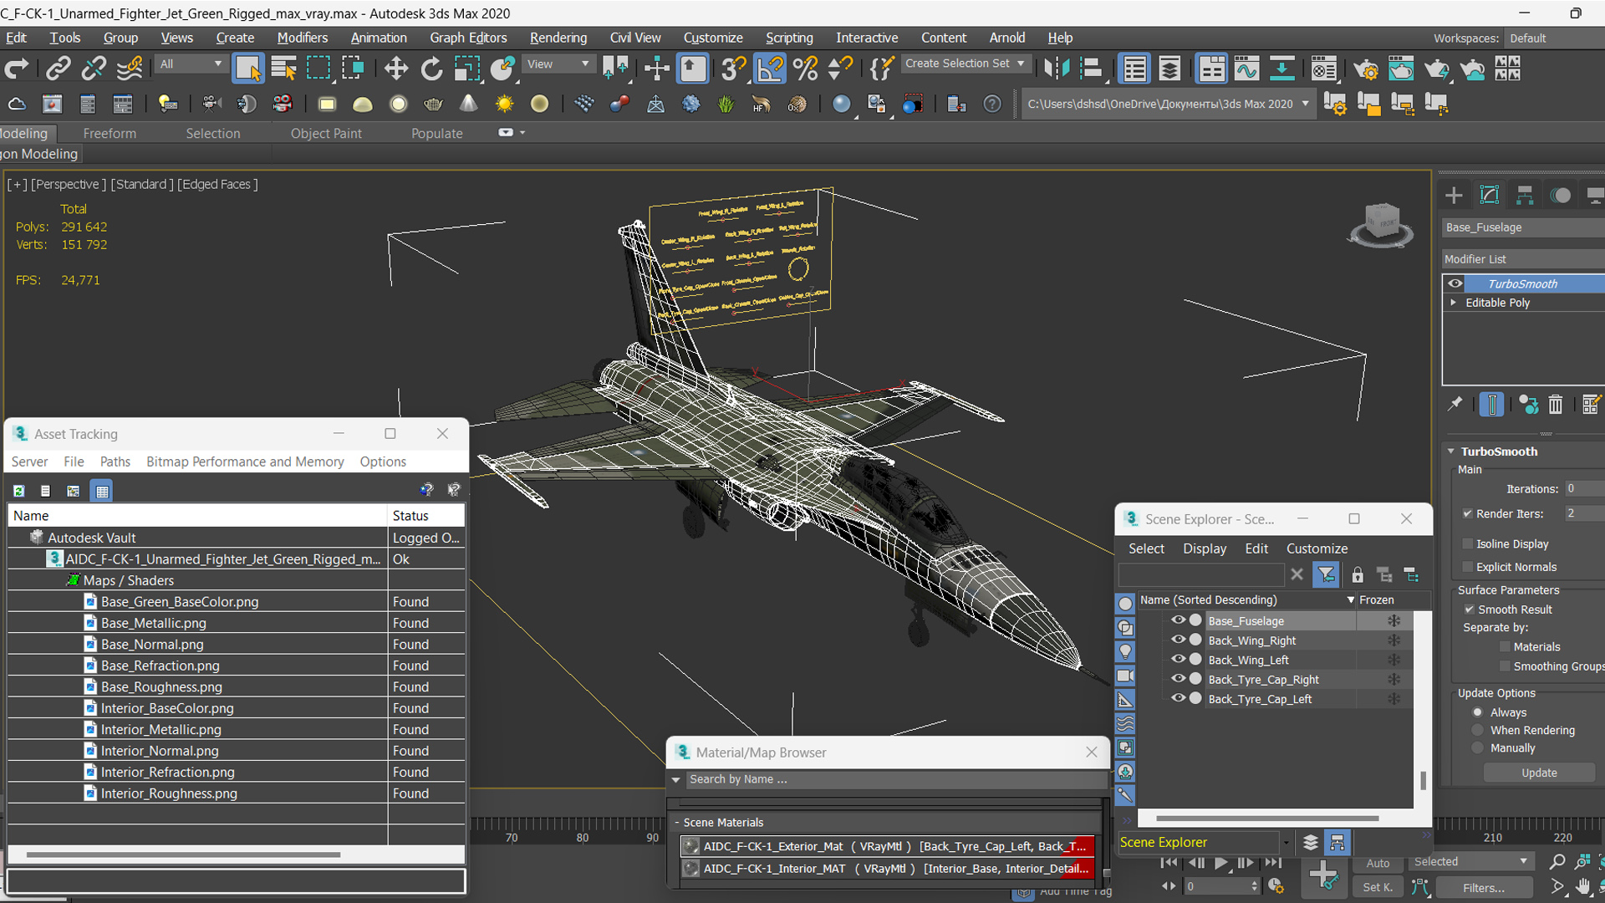Refresh Asset Tracking list
The image size is (1605, 903).
pyautogui.click(x=18, y=491)
